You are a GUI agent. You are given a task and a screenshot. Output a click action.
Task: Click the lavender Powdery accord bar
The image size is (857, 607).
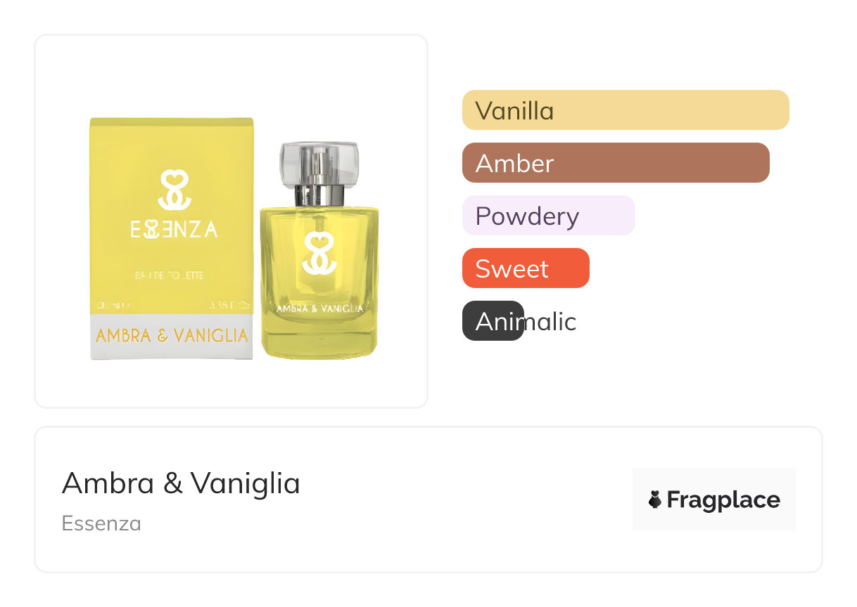(x=548, y=216)
